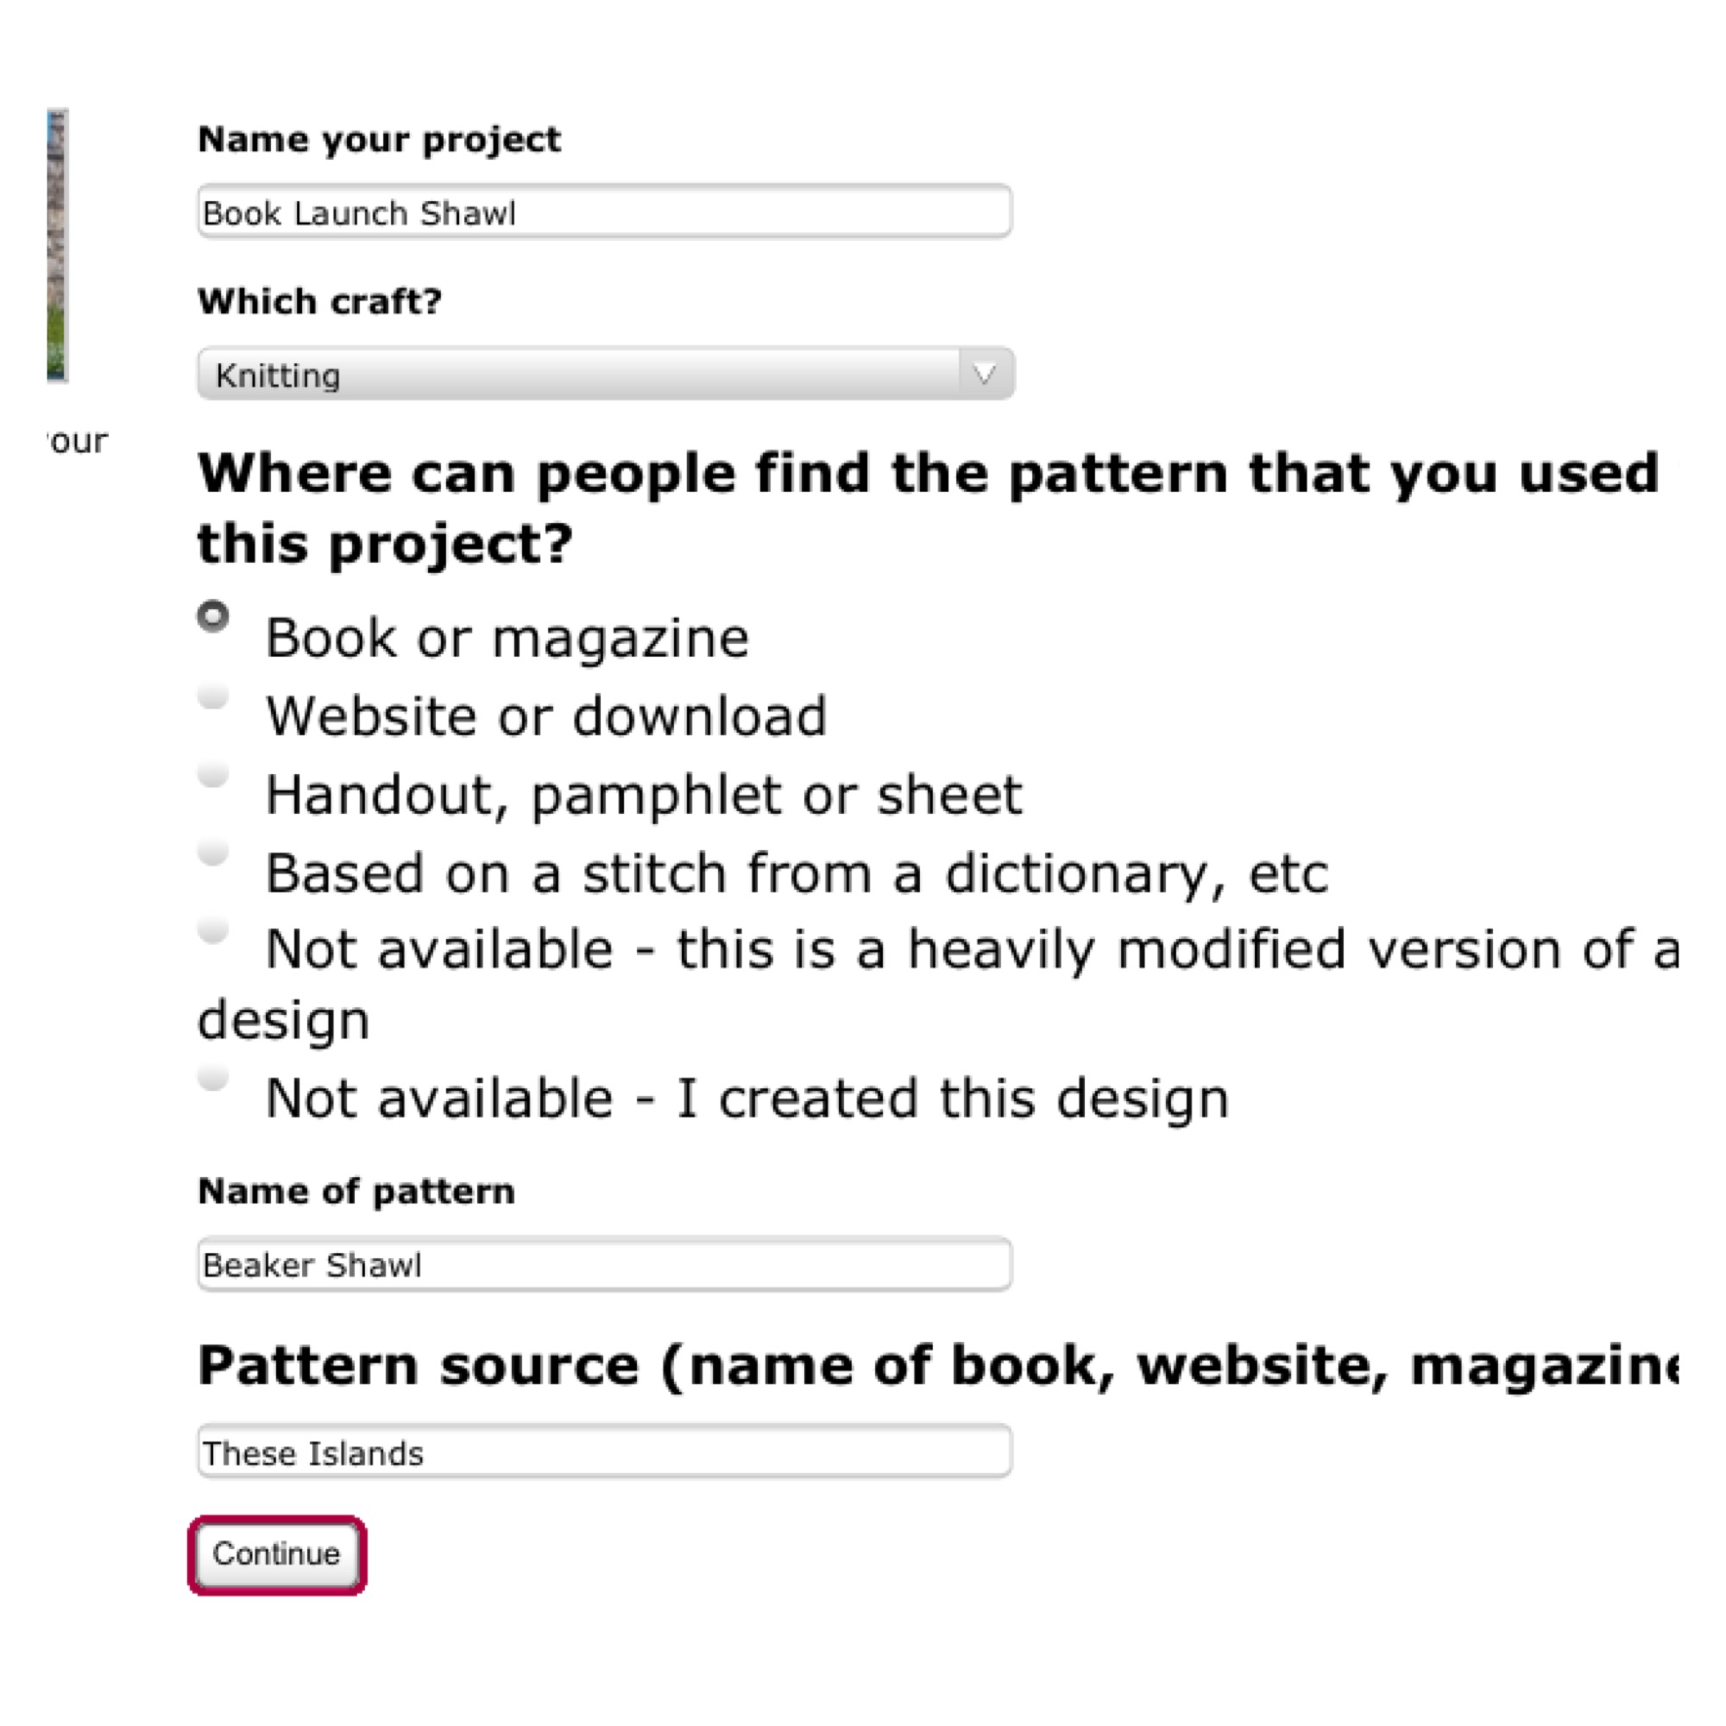Click the 'Name of pattern' label
The height and width of the screenshot is (1726, 1726).
pos(356,1192)
